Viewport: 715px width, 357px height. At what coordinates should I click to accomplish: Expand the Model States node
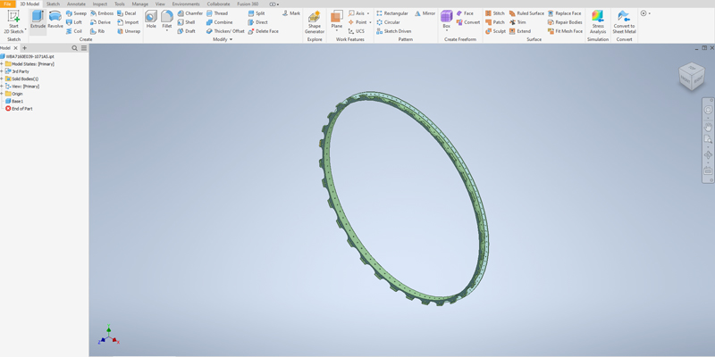click(x=2, y=63)
